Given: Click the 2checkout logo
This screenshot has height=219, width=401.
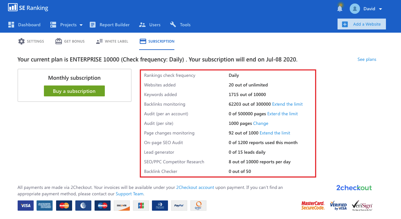Looking at the screenshot, I should click(x=354, y=188).
